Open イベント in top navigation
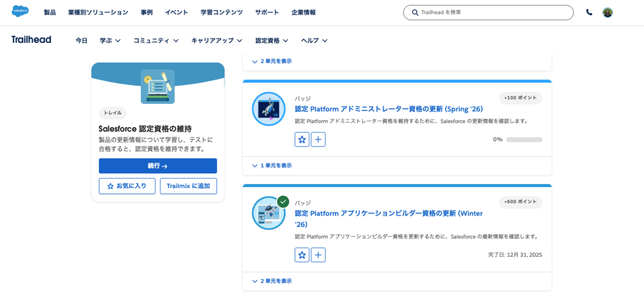 (177, 12)
